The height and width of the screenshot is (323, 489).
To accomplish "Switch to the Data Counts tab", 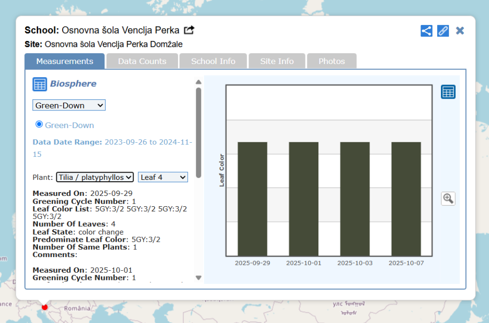I will click(x=142, y=61).
